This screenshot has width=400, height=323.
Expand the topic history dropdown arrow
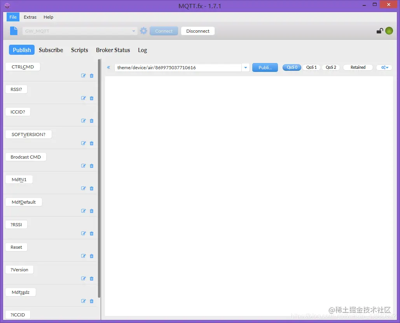coord(245,68)
